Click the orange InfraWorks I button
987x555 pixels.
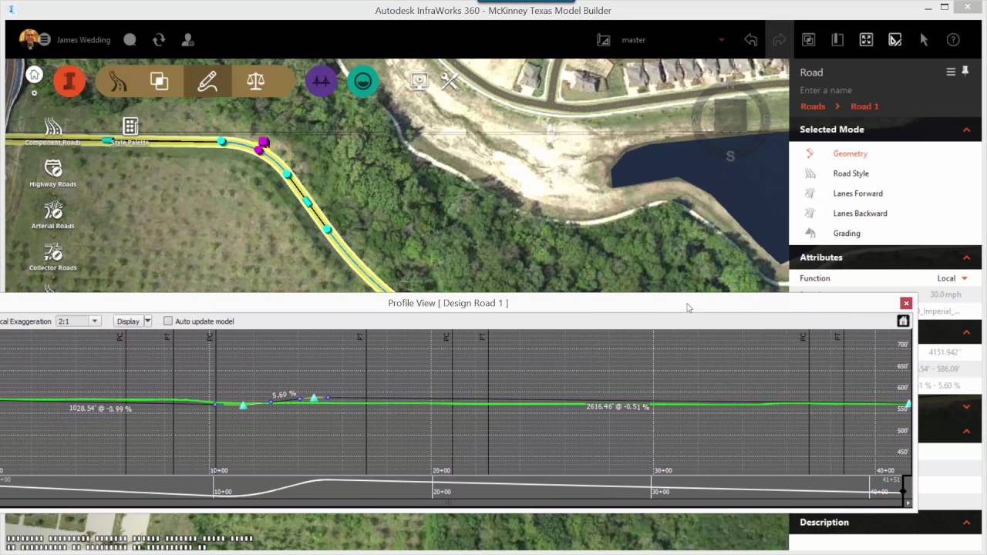pos(69,81)
